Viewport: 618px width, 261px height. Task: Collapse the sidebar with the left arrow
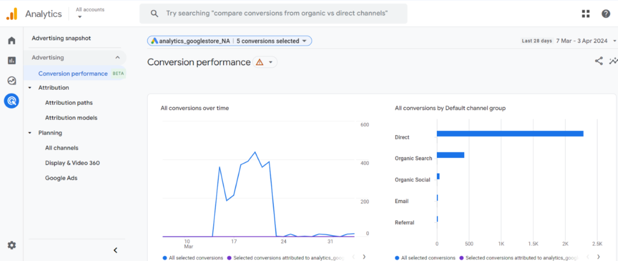click(115, 250)
